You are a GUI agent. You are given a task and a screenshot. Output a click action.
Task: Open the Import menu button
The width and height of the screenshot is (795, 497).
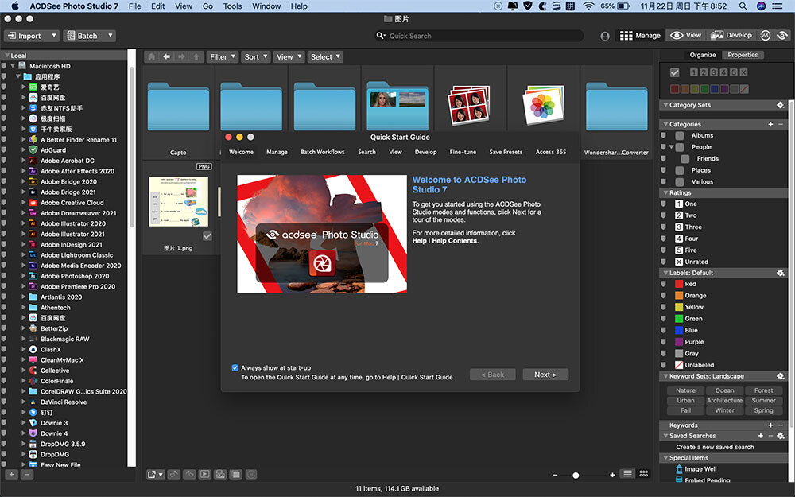(x=32, y=36)
